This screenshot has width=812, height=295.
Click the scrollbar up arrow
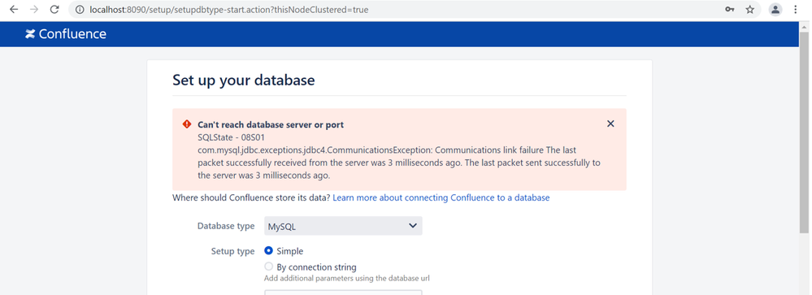pos(804,27)
